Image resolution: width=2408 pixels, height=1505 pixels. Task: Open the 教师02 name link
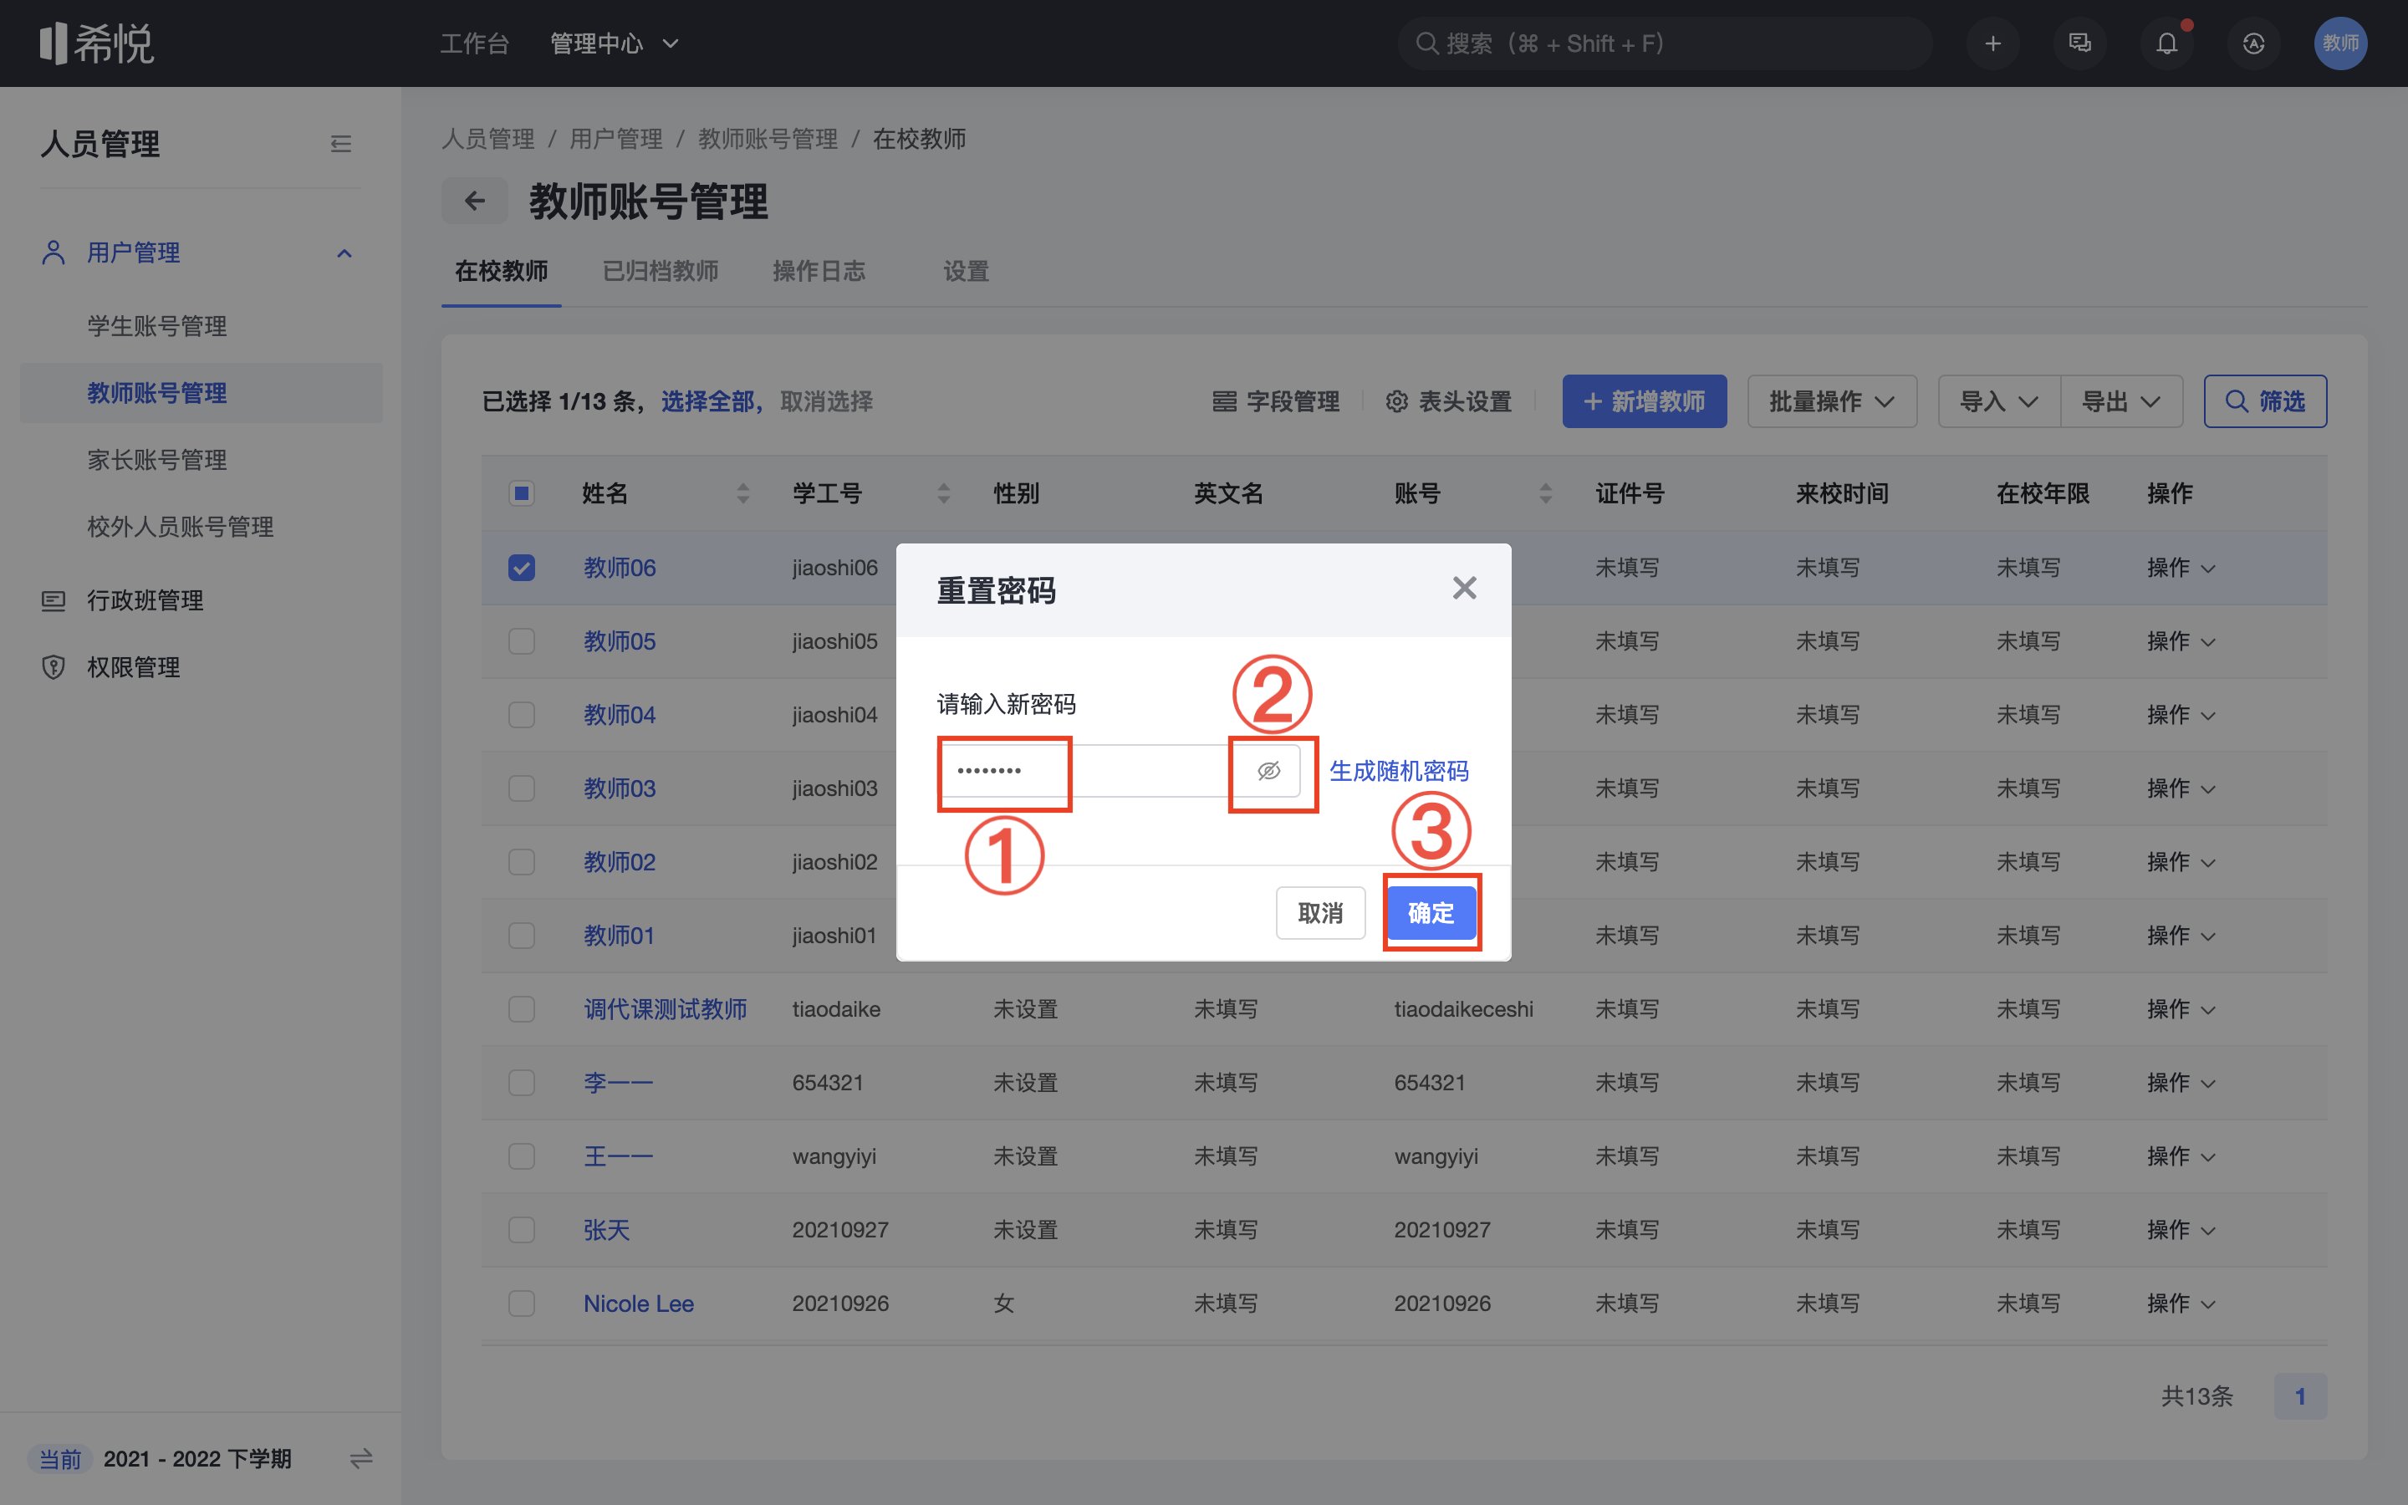pos(619,862)
